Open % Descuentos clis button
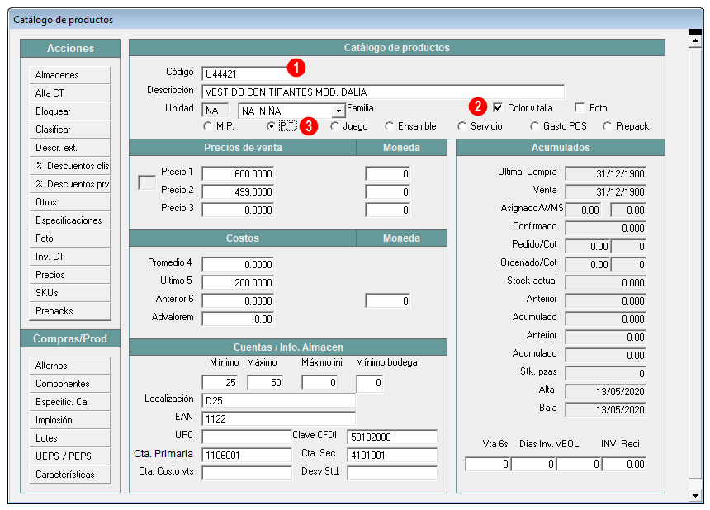Image resolution: width=710 pixels, height=510 pixels. pos(69,166)
